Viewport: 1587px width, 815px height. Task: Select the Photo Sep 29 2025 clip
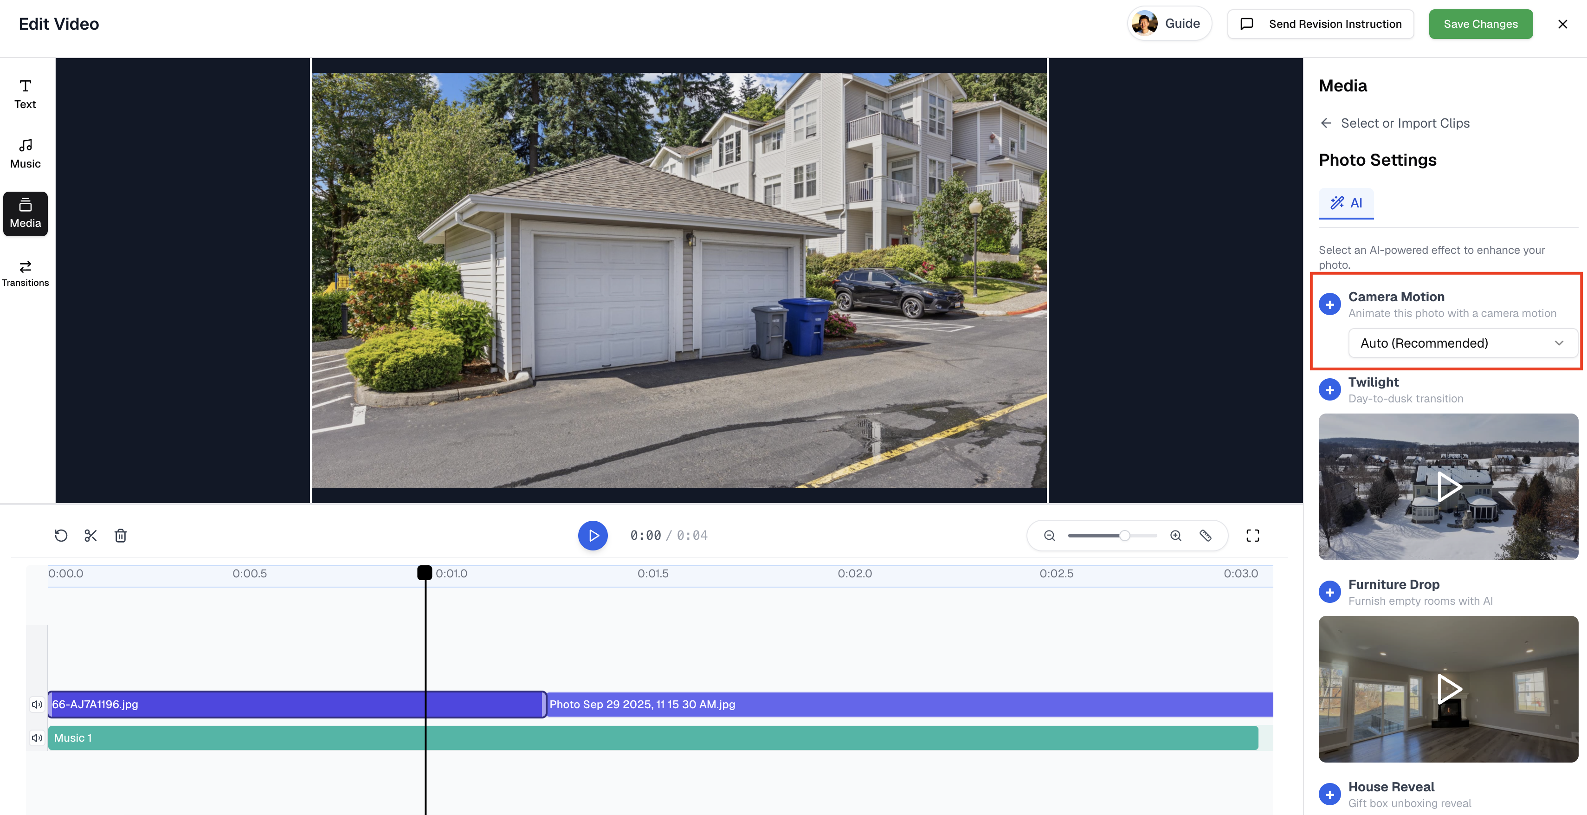[910, 704]
